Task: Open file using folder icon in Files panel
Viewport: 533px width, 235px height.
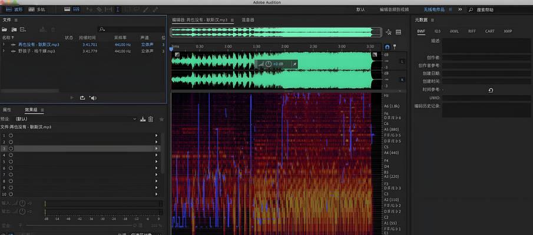Action: [x=5, y=29]
